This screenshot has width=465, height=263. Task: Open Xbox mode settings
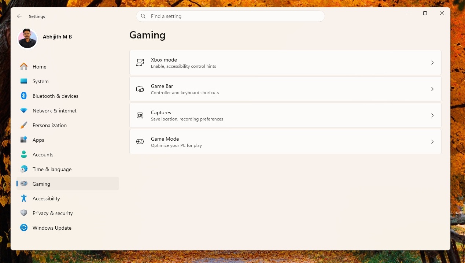pos(285,63)
